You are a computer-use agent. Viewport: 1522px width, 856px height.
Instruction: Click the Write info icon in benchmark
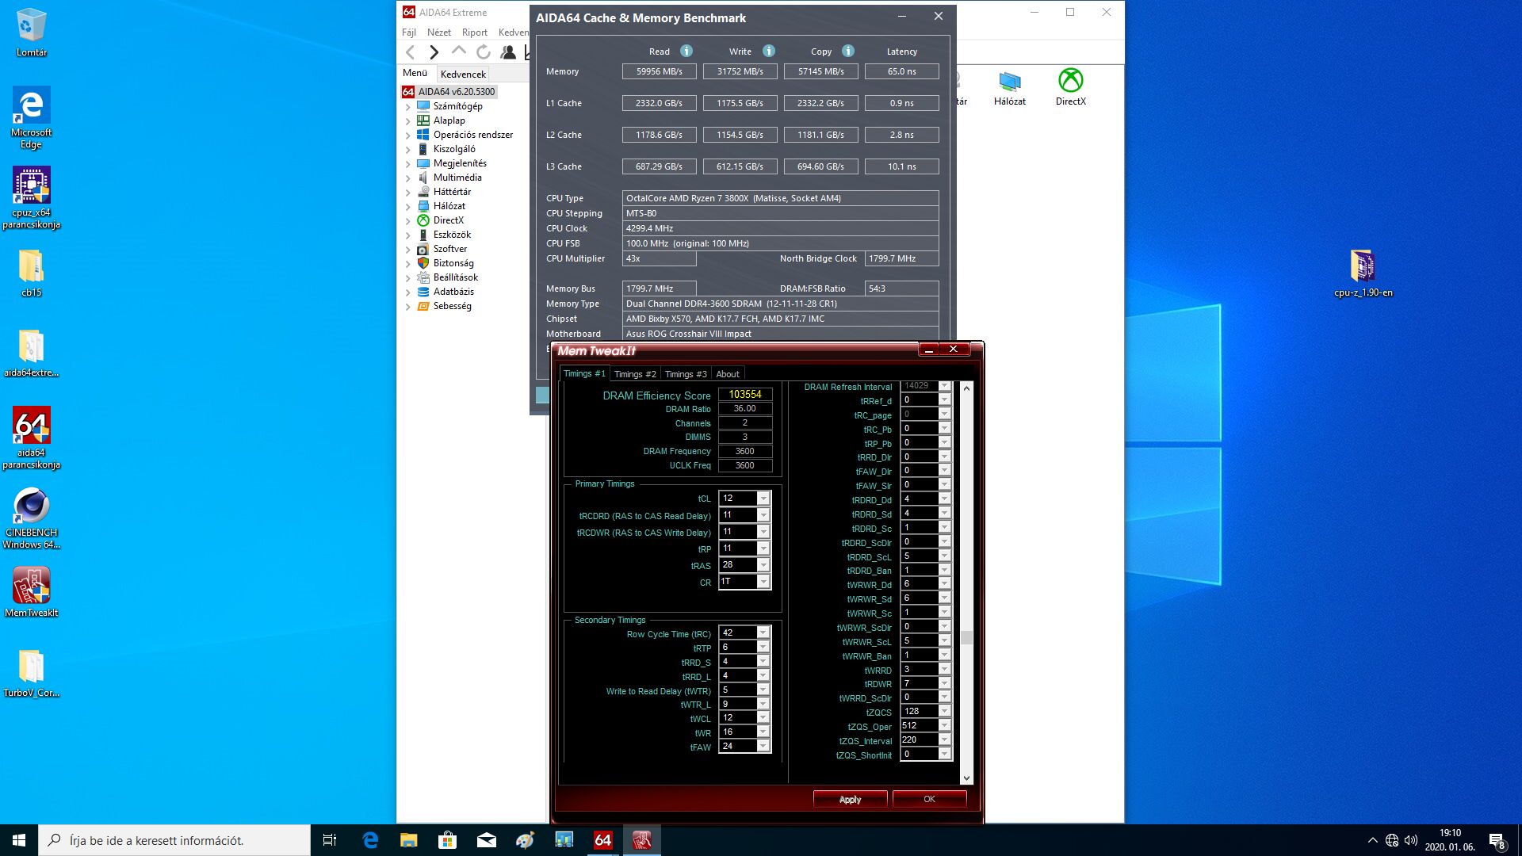[768, 51]
